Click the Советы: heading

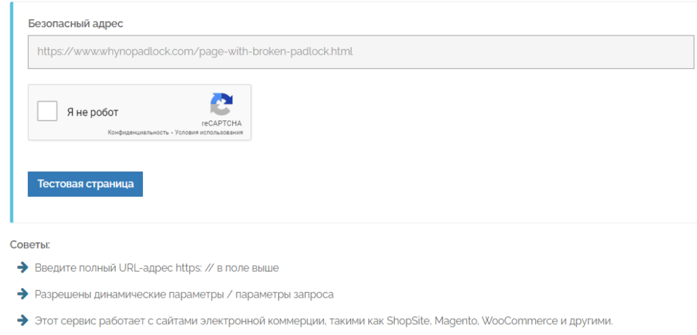click(30, 244)
